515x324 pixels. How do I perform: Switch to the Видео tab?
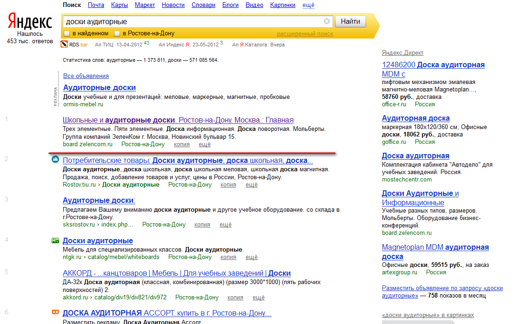coord(254,5)
